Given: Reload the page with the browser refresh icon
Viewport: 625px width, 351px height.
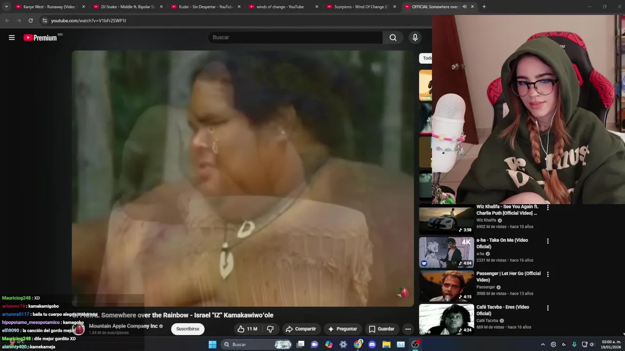Looking at the screenshot, I should tap(31, 20).
